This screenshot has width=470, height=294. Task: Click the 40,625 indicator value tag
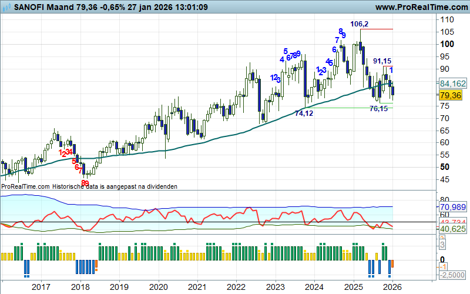pos(452,229)
